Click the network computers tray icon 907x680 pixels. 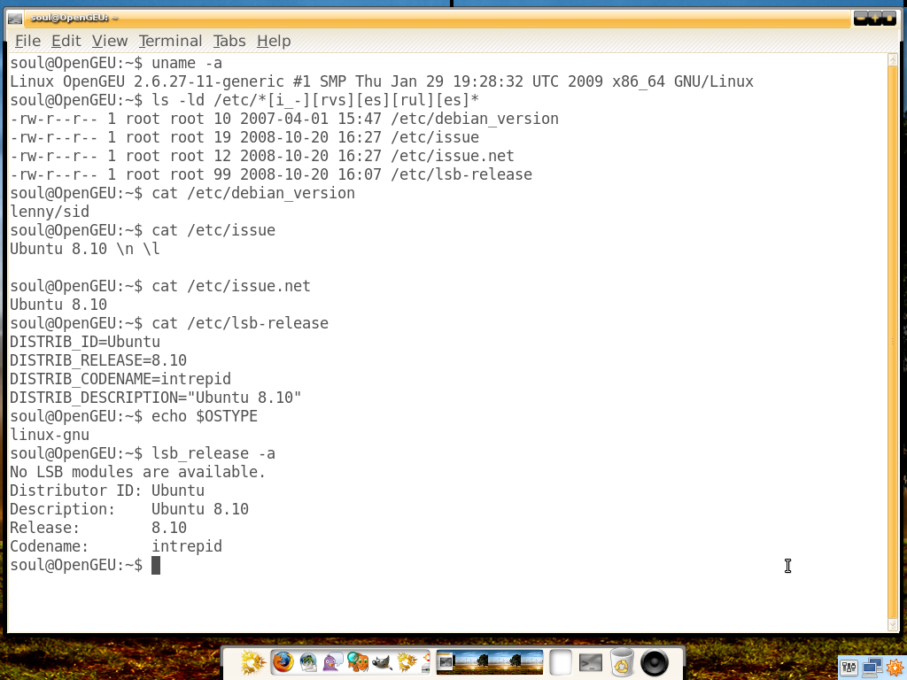(x=872, y=668)
